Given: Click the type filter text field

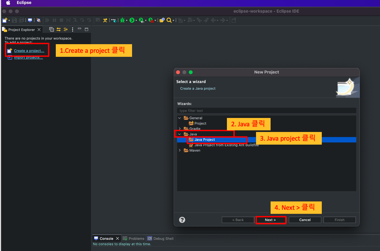Looking at the screenshot, I should coord(267,111).
